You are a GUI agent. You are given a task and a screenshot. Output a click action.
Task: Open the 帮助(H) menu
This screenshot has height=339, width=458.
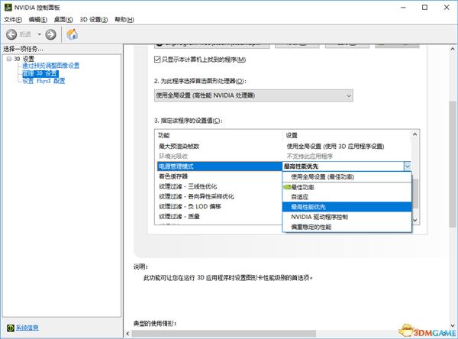tap(124, 20)
